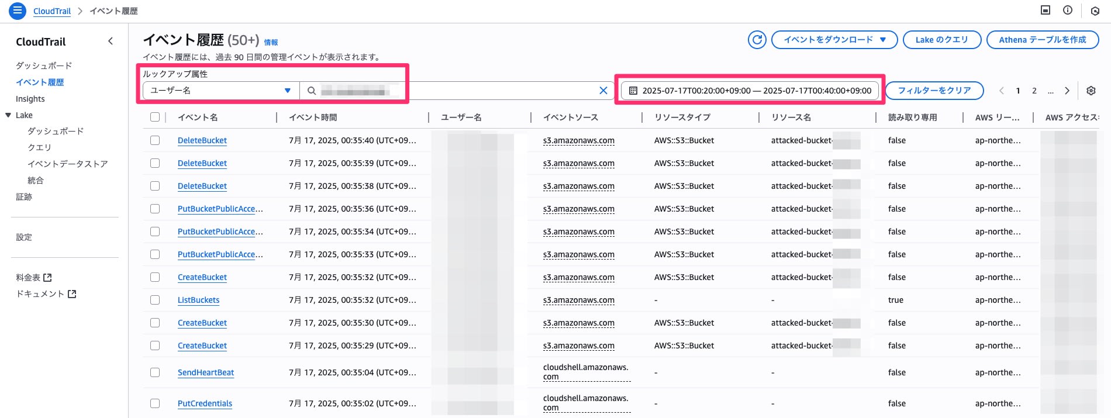Click the イベント名 column header
Screen dimensions: 1111x418
(x=198, y=118)
